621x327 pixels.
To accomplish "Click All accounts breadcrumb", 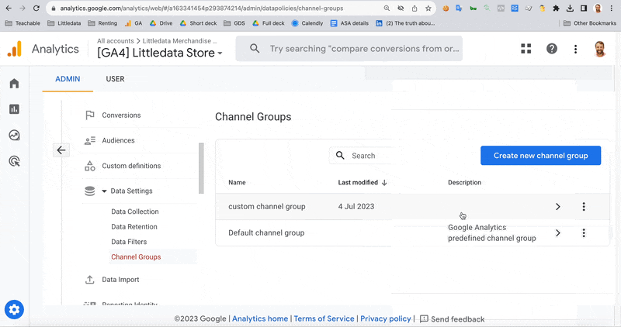I will 115,41.
